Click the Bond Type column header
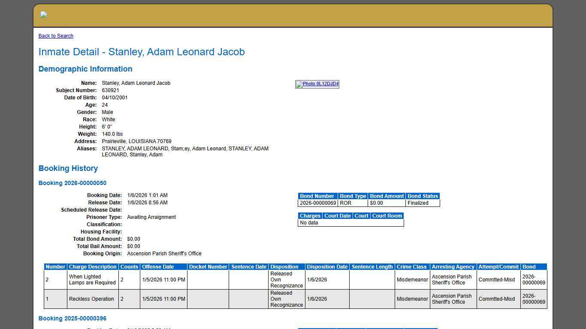Image resolution: width=586 pixels, height=329 pixels. [x=353, y=196]
